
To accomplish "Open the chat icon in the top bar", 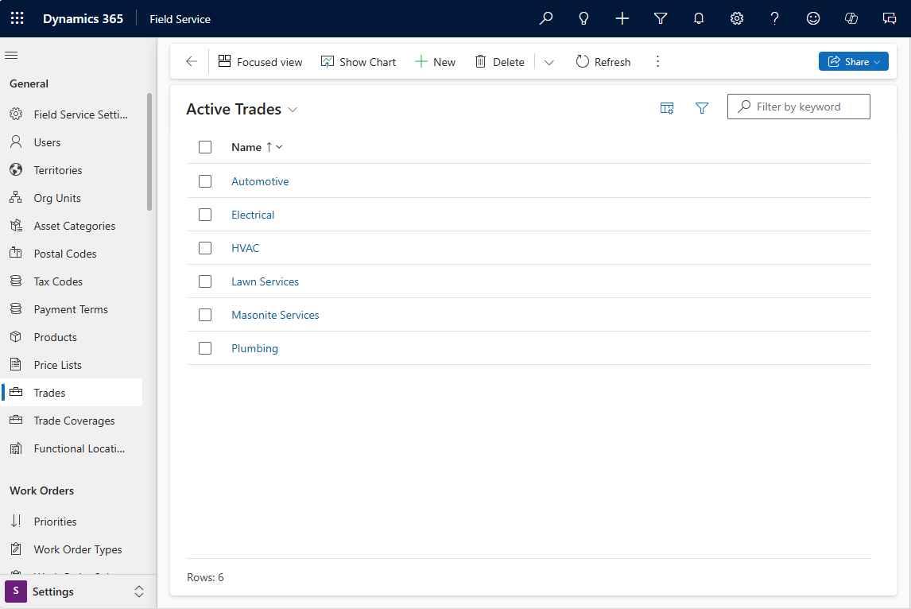I will pos(890,18).
